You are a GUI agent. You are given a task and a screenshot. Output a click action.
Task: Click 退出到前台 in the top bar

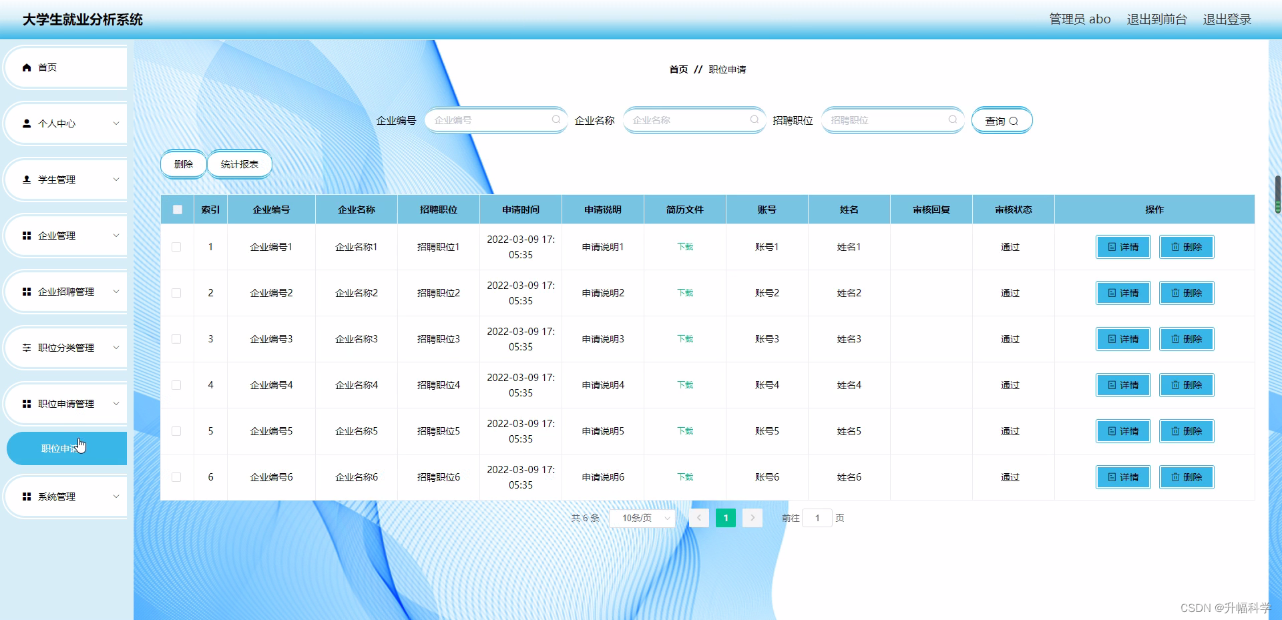point(1156,19)
